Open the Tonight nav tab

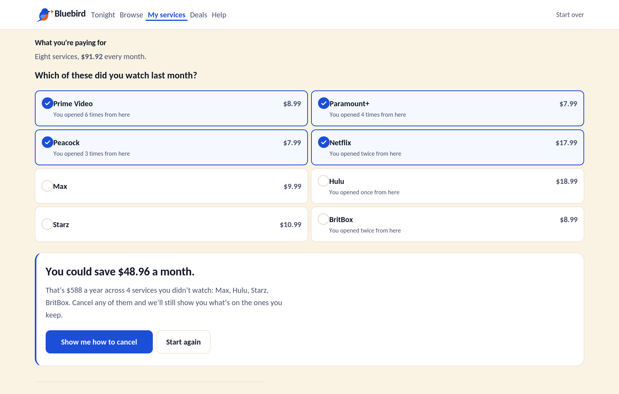(103, 15)
